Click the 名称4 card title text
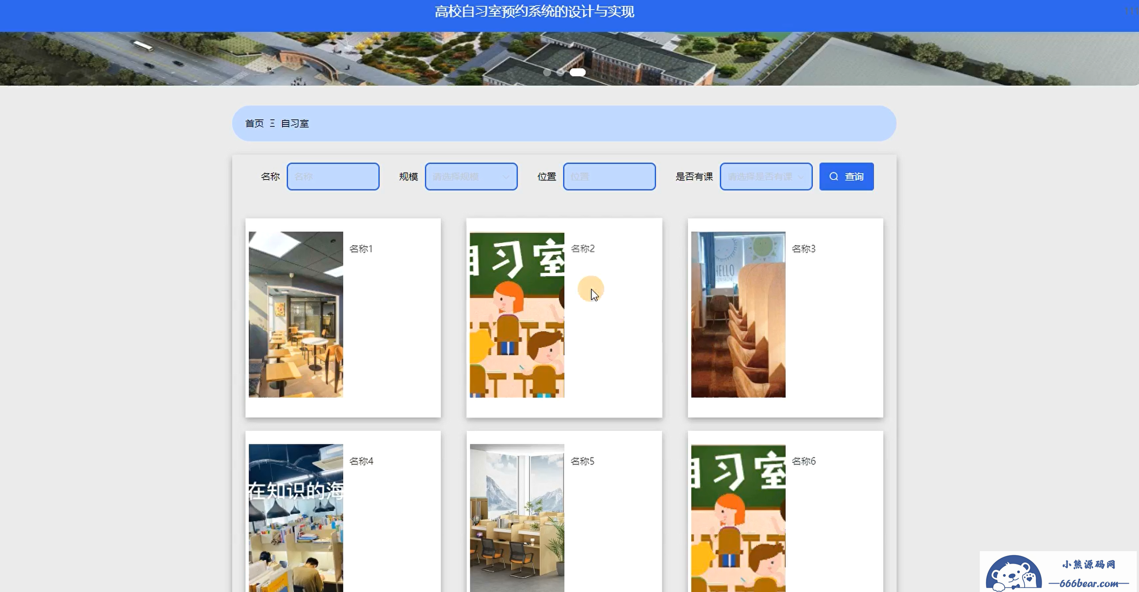1139x592 pixels. (x=361, y=461)
